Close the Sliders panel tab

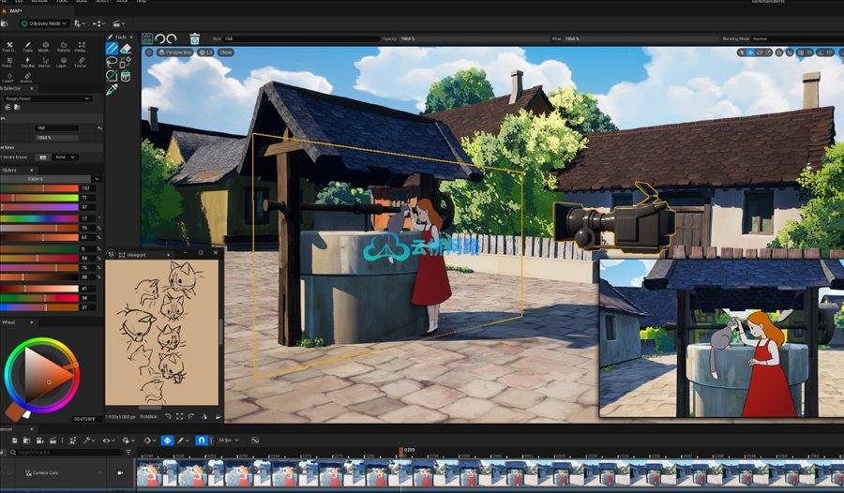click(x=31, y=170)
